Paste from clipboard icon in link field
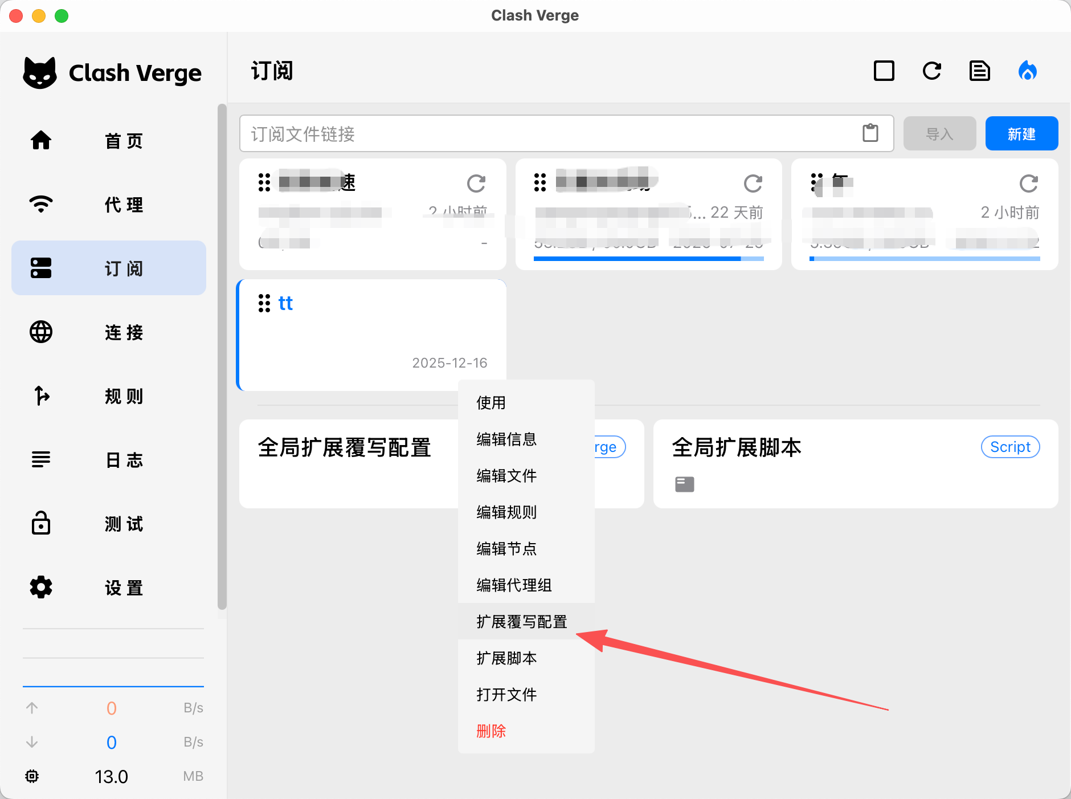Screen dimensions: 1071x799 [870, 133]
